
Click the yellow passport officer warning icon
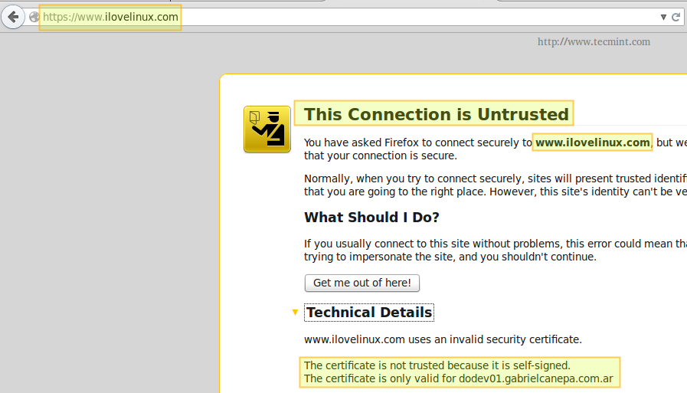[x=267, y=129]
